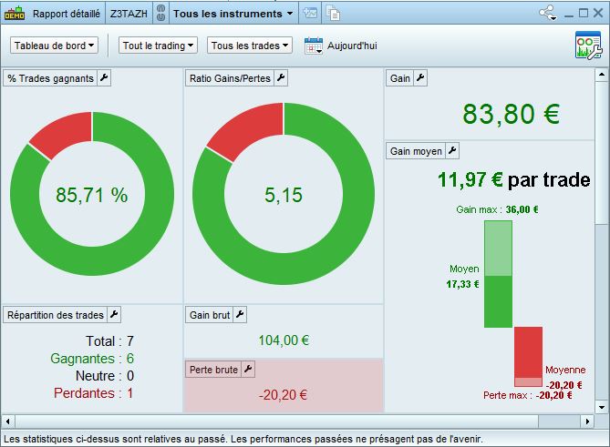This screenshot has width=610, height=447.
Task: Click the 85,71 % donut value
Action: point(92,195)
